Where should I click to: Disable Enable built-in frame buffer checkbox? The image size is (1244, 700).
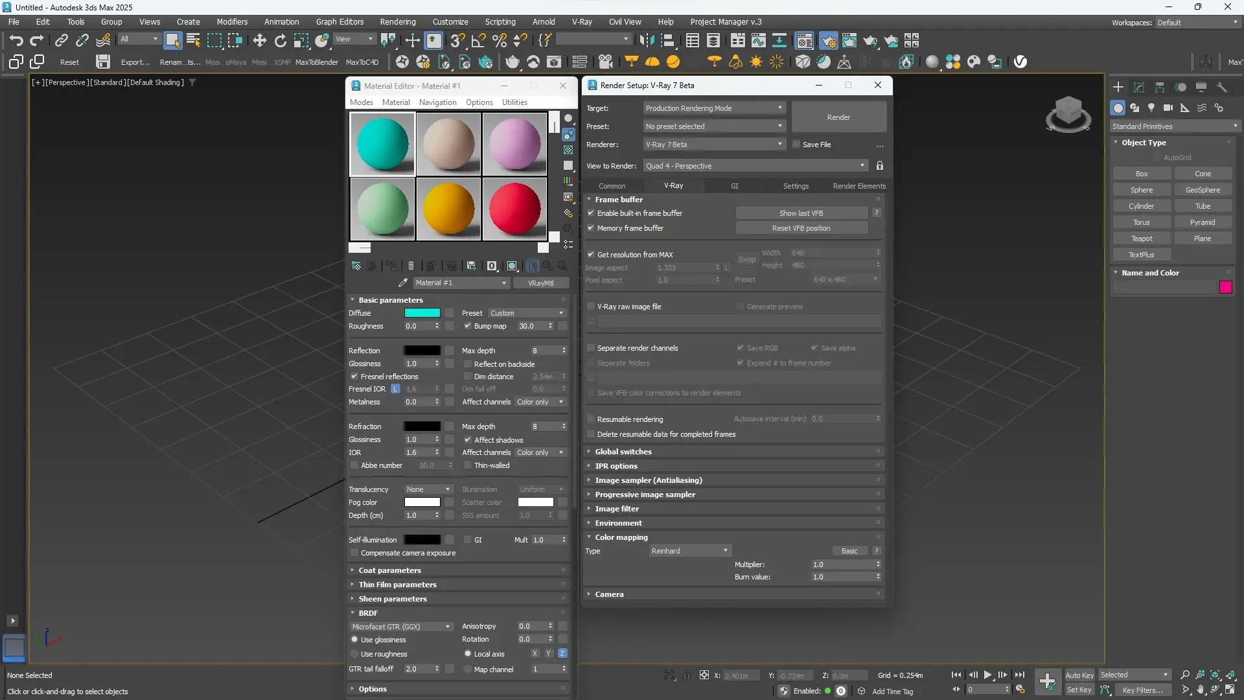[591, 213]
